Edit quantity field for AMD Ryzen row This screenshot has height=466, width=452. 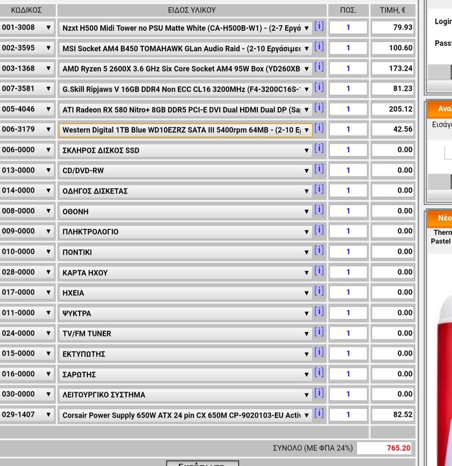[348, 69]
